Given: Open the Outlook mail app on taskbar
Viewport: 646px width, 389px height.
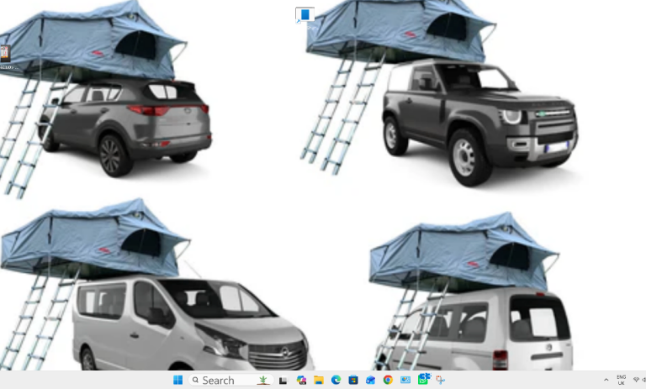Looking at the screenshot, I should pyautogui.click(x=370, y=380).
